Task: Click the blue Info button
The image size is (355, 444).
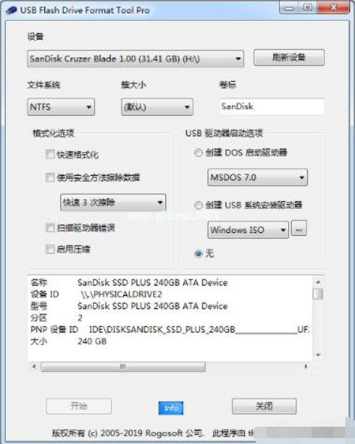Action: point(171,408)
